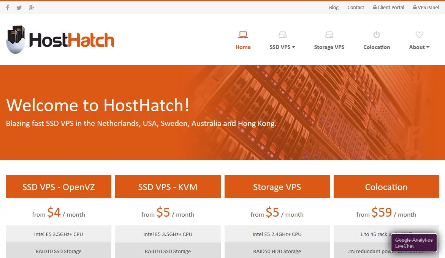The width and height of the screenshot is (445, 258).
Task: Visit the Blog link
Action: pyautogui.click(x=334, y=7)
